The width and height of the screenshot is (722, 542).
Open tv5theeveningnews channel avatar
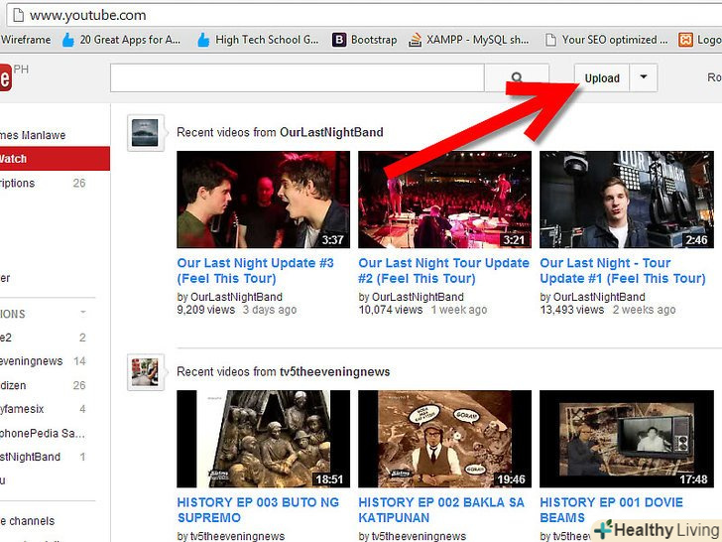145,372
